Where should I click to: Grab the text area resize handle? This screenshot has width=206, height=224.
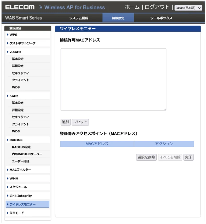[x=165, y=109]
